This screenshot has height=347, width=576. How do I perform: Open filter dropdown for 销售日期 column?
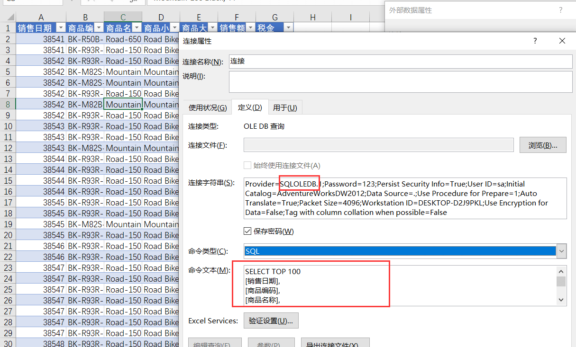coord(61,28)
